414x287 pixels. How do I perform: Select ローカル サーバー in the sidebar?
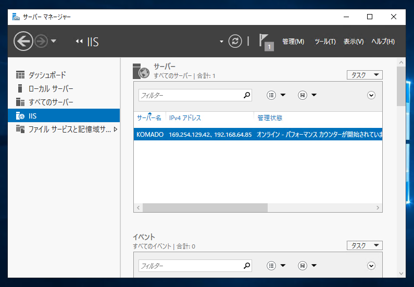(x=64, y=88)
